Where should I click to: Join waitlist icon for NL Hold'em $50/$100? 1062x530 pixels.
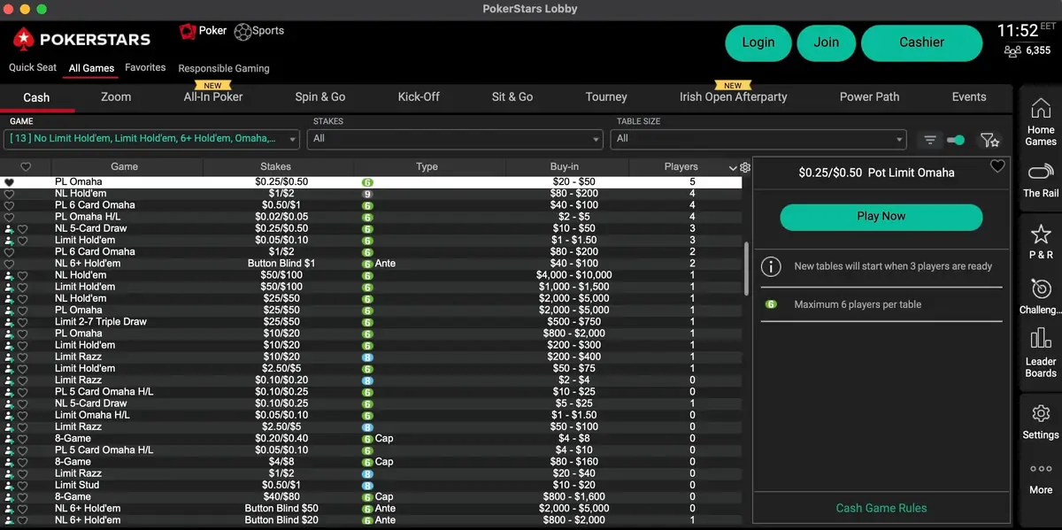coord(9,275)
